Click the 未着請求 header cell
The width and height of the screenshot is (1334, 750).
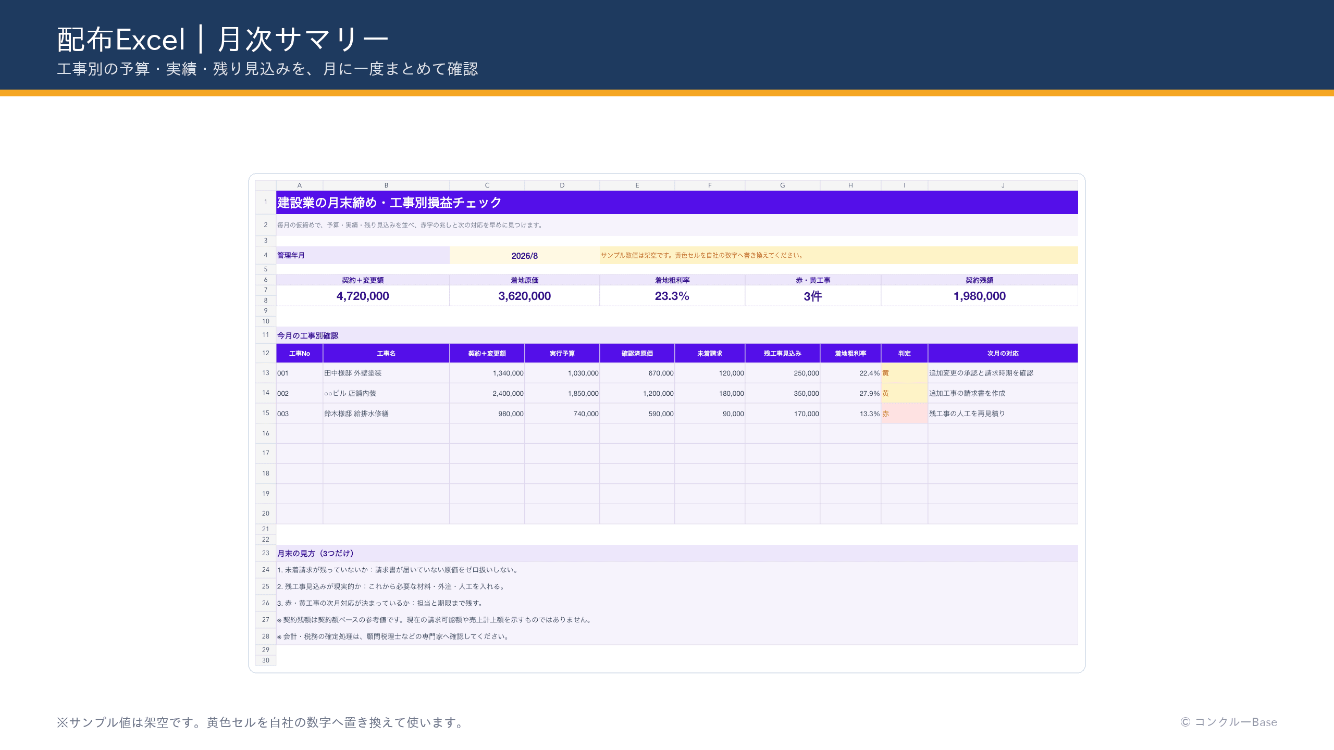point(710,353)
